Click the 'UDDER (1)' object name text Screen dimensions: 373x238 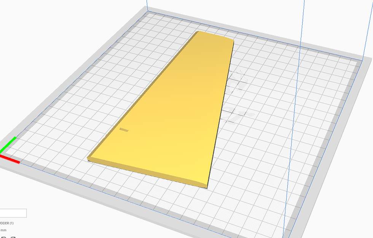tap(7, 223)
